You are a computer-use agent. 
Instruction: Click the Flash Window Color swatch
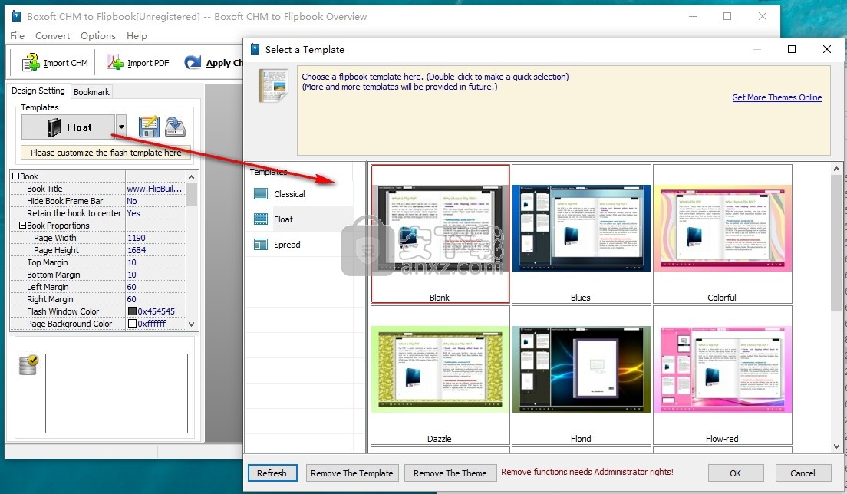click(132, 311)
